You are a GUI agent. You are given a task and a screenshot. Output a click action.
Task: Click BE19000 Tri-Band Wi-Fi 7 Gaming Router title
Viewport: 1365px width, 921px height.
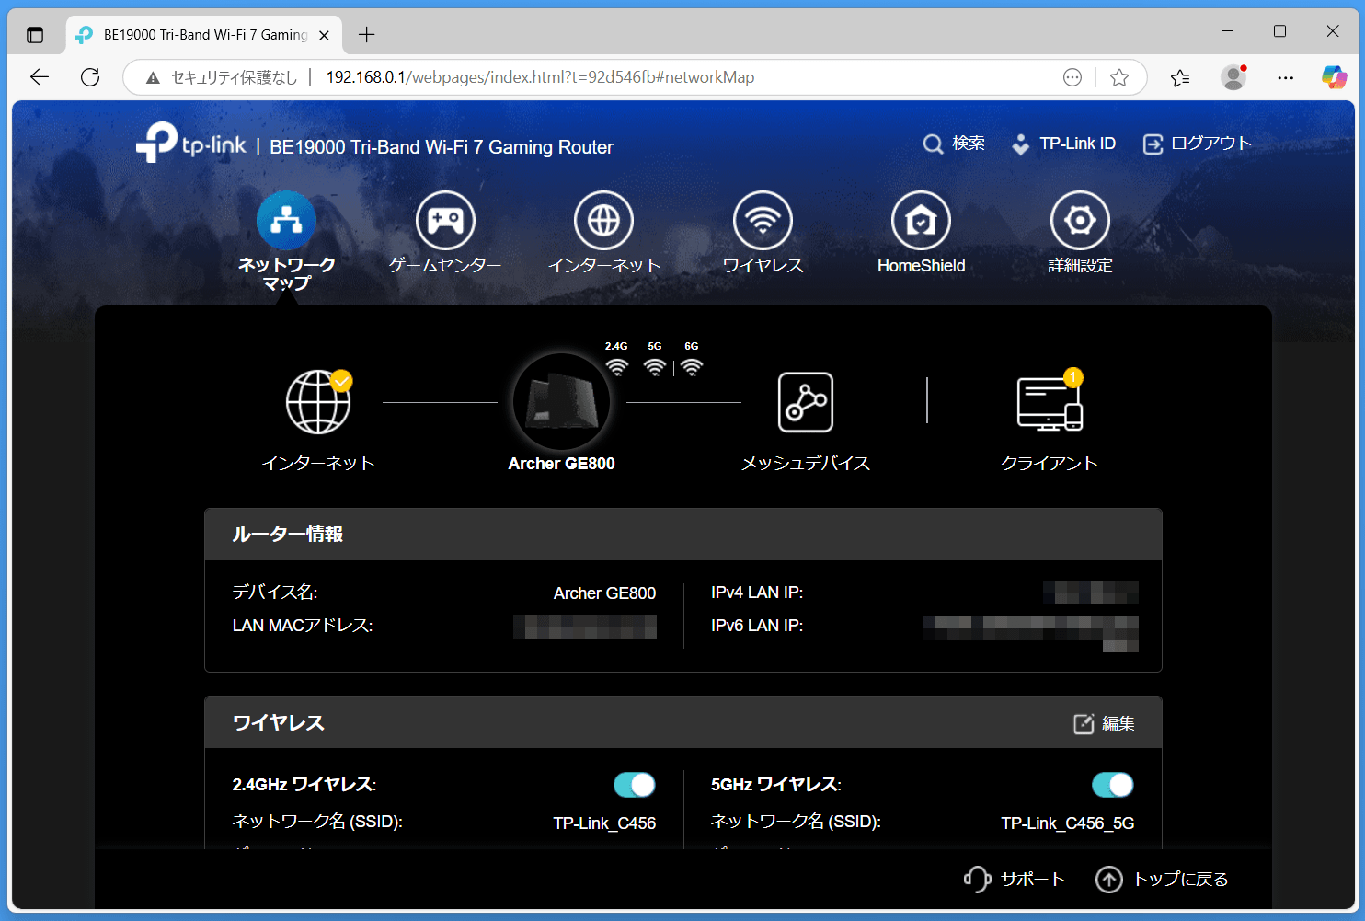(x=442, y=147)
